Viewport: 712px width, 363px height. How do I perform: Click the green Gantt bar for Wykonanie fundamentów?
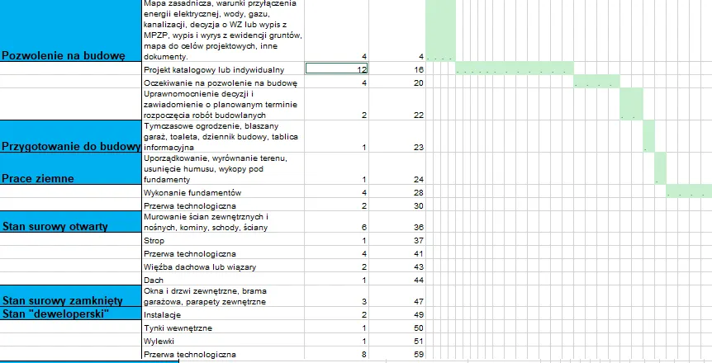pyautogui.click(x=689, y=191)
